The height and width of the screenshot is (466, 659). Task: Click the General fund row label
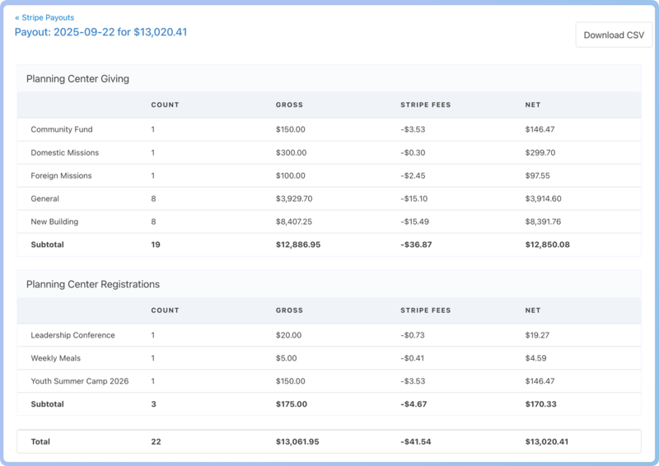pyautogui.click(x=44, y=198)
